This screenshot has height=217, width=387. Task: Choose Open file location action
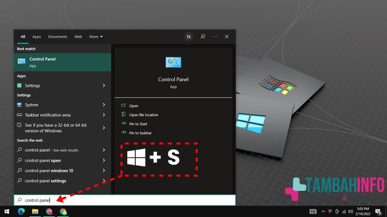tap(143, 115)
